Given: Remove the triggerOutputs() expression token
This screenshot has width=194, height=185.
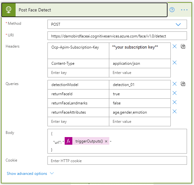Looking at the screenshot, I should (106, 142).
